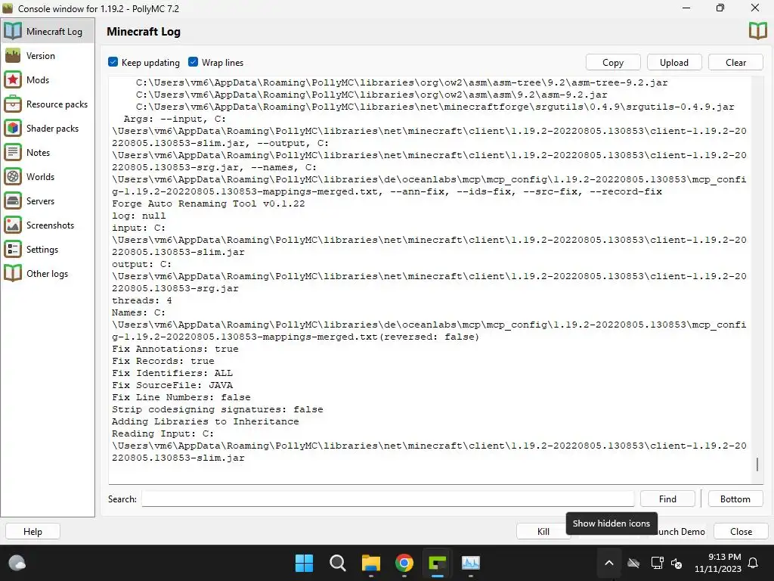This screenshot has height=581, width=774.
Task: Click the PollyMC title bar icon
Action: coord(8,8)
